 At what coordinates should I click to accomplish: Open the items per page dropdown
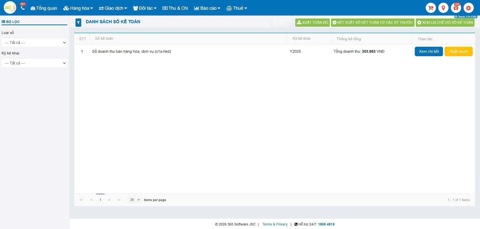[x=135, y=200]
